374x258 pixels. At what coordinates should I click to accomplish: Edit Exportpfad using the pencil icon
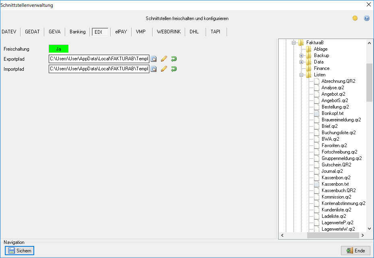[x=164, y=59]
